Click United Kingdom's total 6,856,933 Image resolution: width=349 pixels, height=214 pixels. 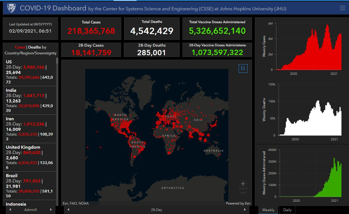28,163
